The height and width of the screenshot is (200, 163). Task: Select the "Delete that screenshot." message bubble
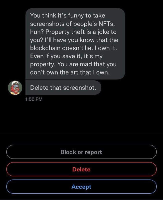pos(63,88)
